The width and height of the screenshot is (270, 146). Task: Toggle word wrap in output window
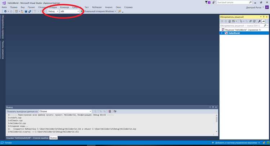click(115, 111)
